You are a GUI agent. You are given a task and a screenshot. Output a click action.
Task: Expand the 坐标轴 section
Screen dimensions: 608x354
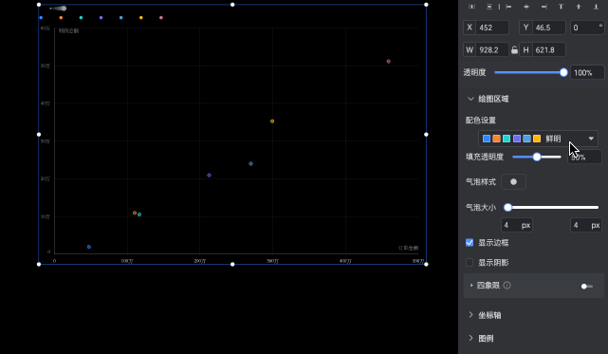489,315
